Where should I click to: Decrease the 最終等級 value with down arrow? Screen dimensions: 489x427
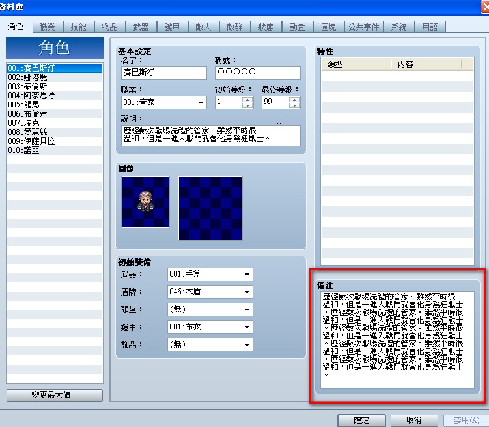click(x=294, y=105)
